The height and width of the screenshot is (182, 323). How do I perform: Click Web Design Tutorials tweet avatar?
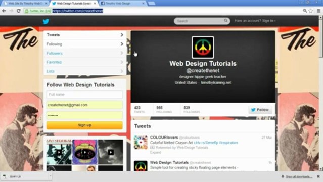[141, 166]
